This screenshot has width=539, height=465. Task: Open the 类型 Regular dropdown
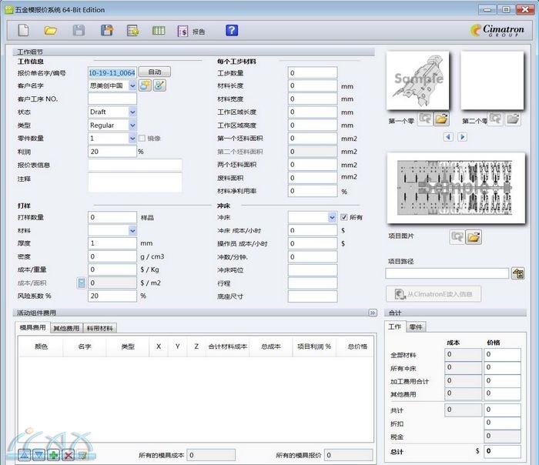(x=132, y=125)
